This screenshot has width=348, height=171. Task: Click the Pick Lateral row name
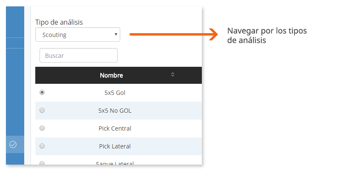(x=115, y=146)
